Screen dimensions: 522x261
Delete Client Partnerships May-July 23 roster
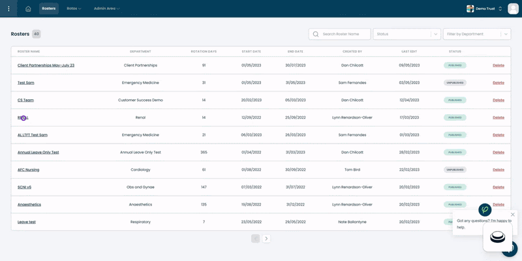pos(499,65)
